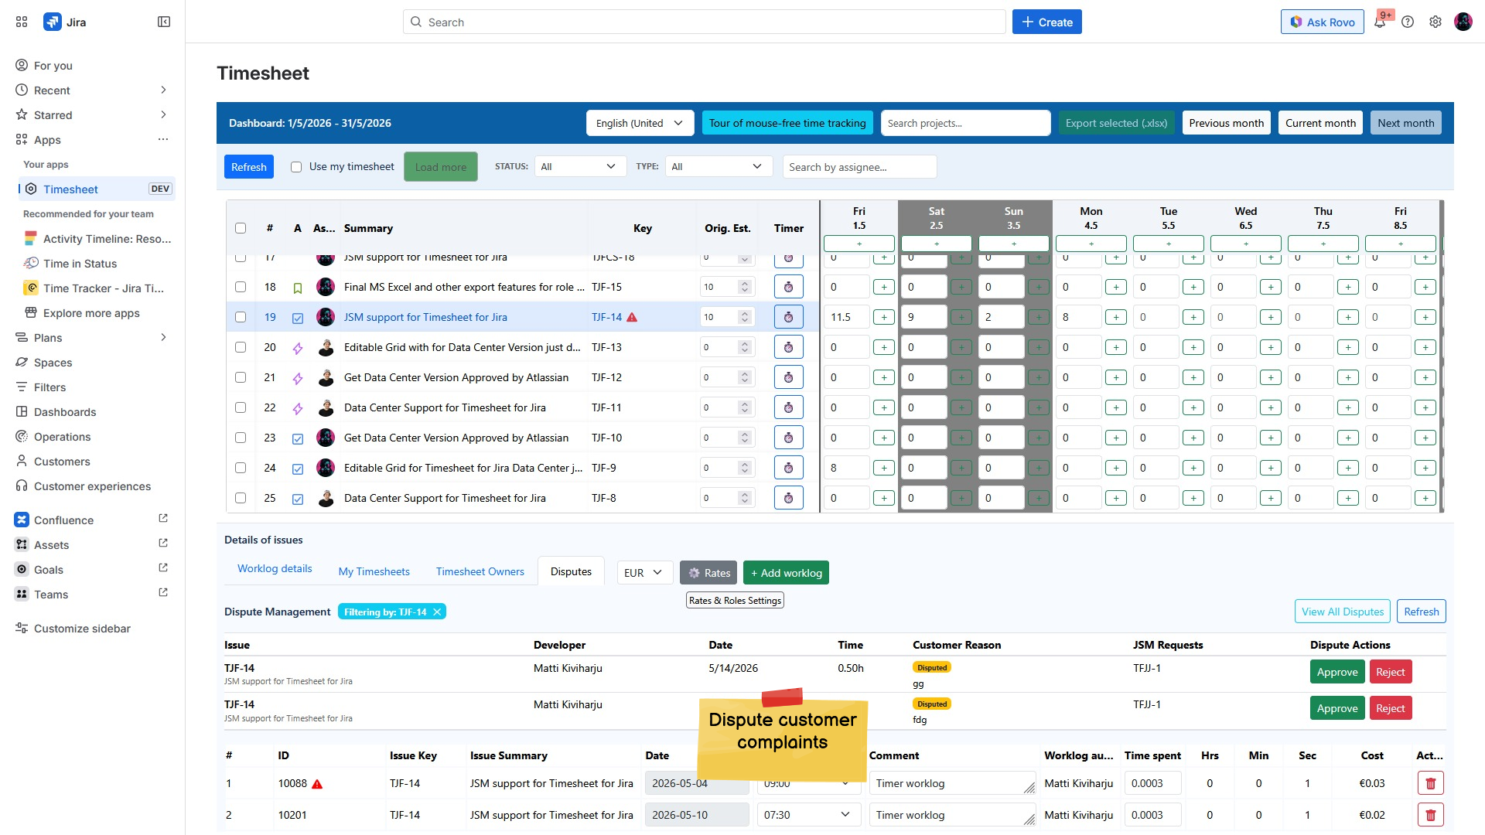Toggle the Use my timesheet checkbox

(x=296, y=167)
